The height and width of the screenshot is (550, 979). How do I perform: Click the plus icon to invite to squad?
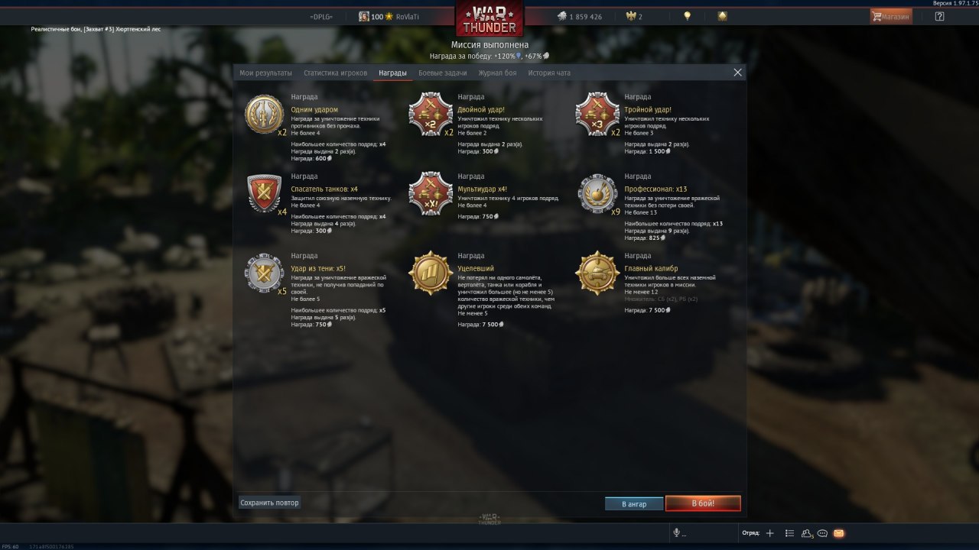point(769,533)
